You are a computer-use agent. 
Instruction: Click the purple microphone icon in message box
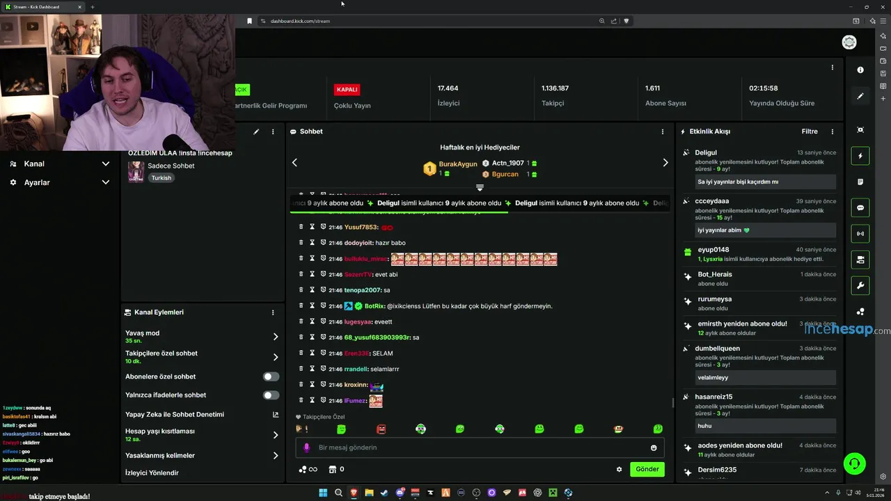[307, 447]
